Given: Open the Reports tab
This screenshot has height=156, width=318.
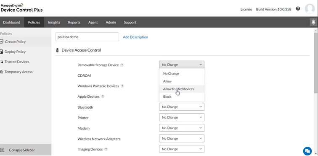Looking at the screenshot, I should 74,22.
